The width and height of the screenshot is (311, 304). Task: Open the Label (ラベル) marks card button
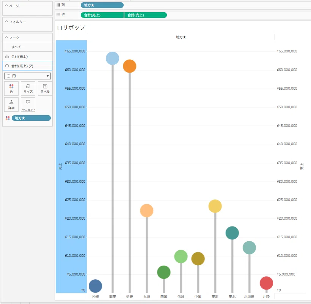coord(45,89)
